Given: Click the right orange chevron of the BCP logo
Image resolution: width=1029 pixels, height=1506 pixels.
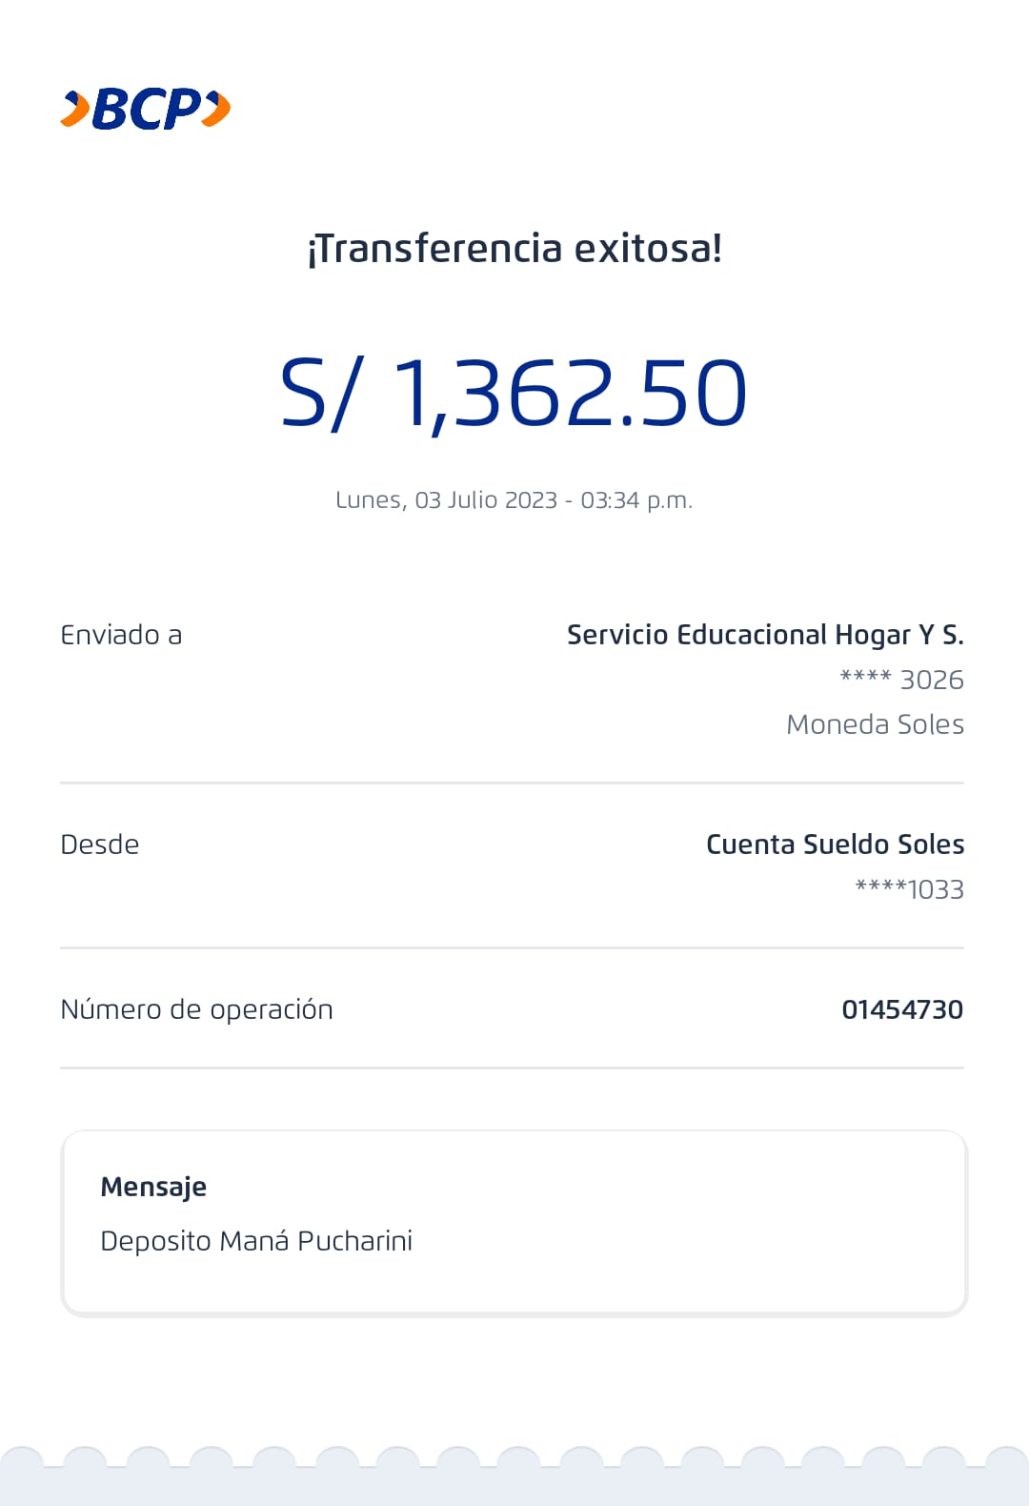Looking at the screenshot, I should [x=217, y=108].
